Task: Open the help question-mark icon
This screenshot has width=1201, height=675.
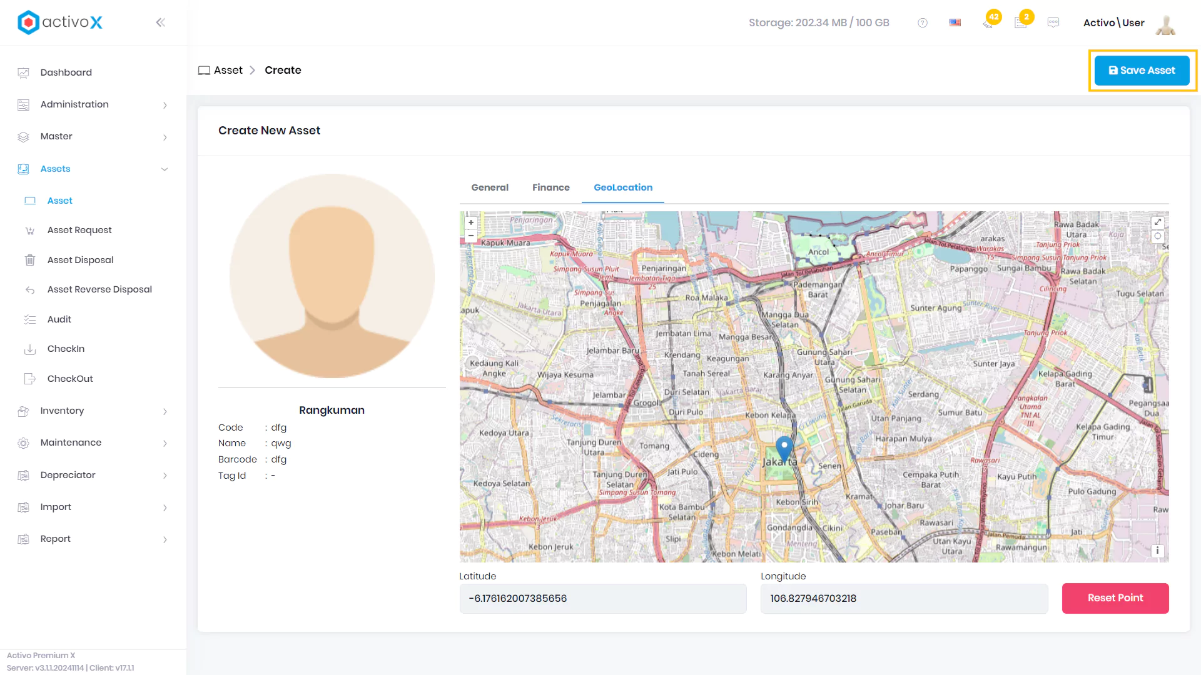Action: coord(923,22)
